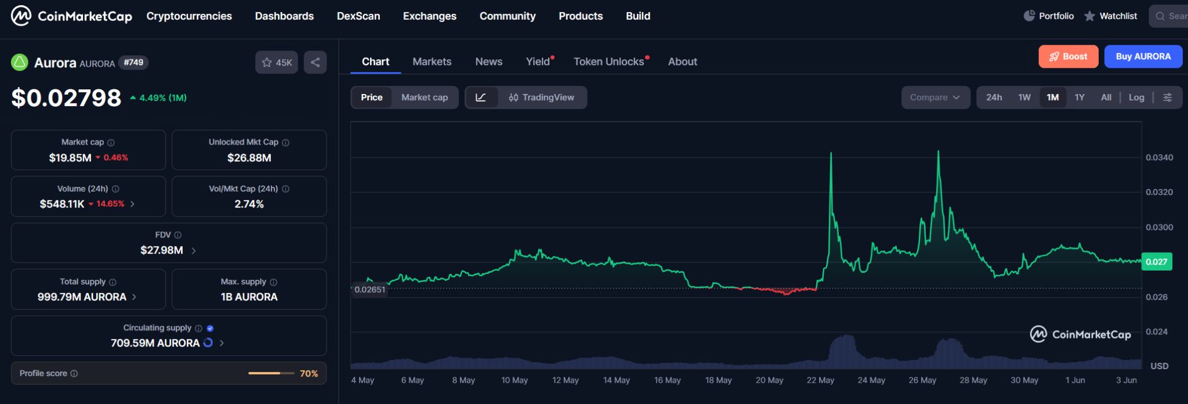1188x404 pixels.
Task: Click circulating supply progress ring icon
Action: point(208,343)
